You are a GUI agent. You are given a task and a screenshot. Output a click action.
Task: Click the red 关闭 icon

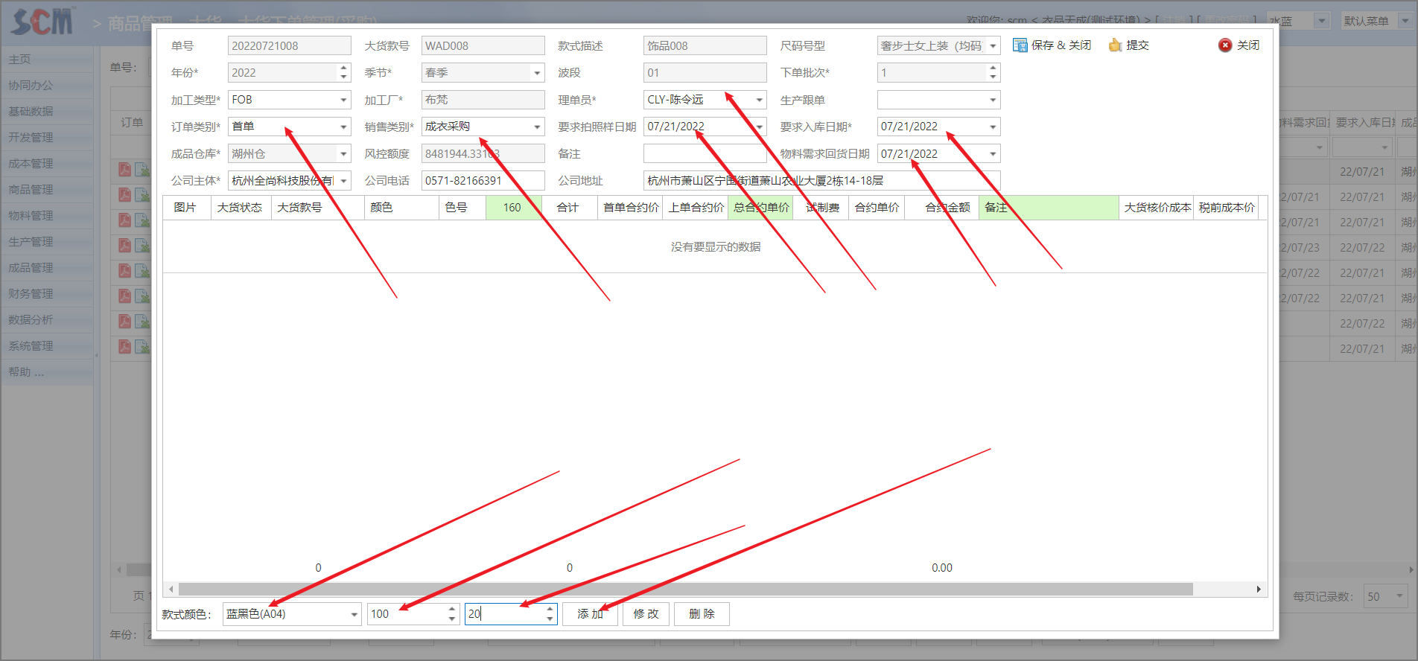[1225, 45]
